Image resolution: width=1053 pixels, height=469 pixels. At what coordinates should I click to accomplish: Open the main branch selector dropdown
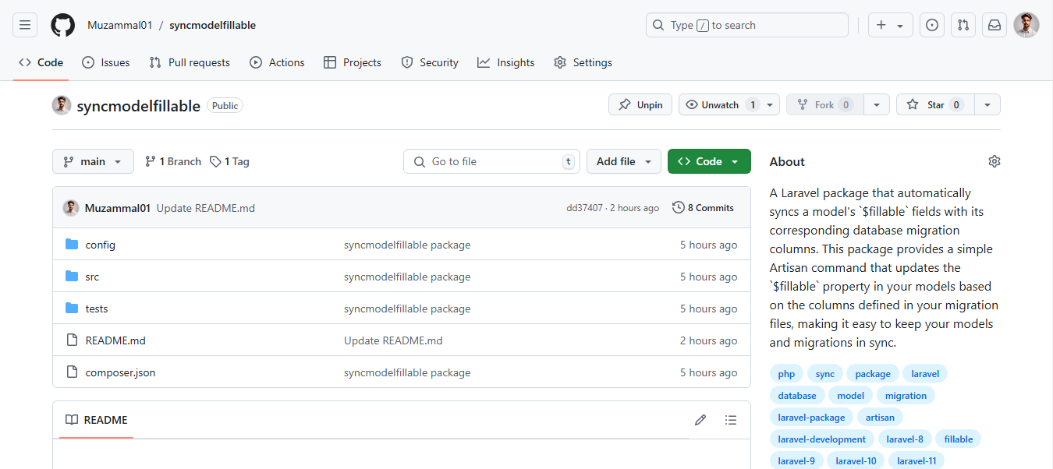[93, 161]
